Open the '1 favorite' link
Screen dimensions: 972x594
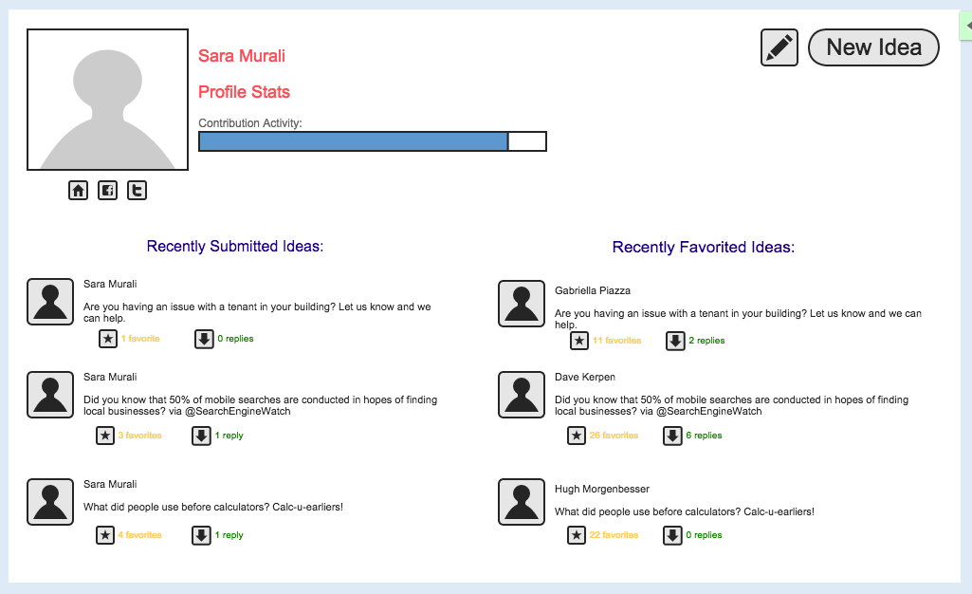pos(140,339)
